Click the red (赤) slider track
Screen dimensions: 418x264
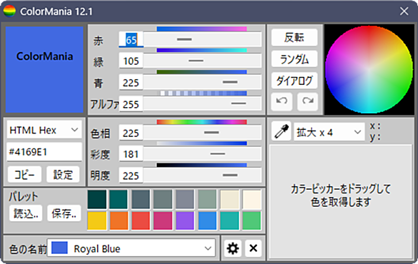203,39
